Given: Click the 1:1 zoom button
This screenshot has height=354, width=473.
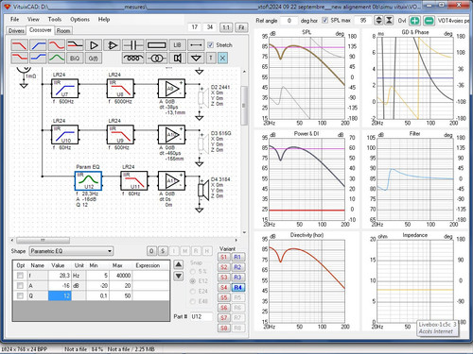Looking at the screenshot, I should [226, 27].
